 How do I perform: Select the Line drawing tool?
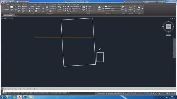click(x=3, y=8)
